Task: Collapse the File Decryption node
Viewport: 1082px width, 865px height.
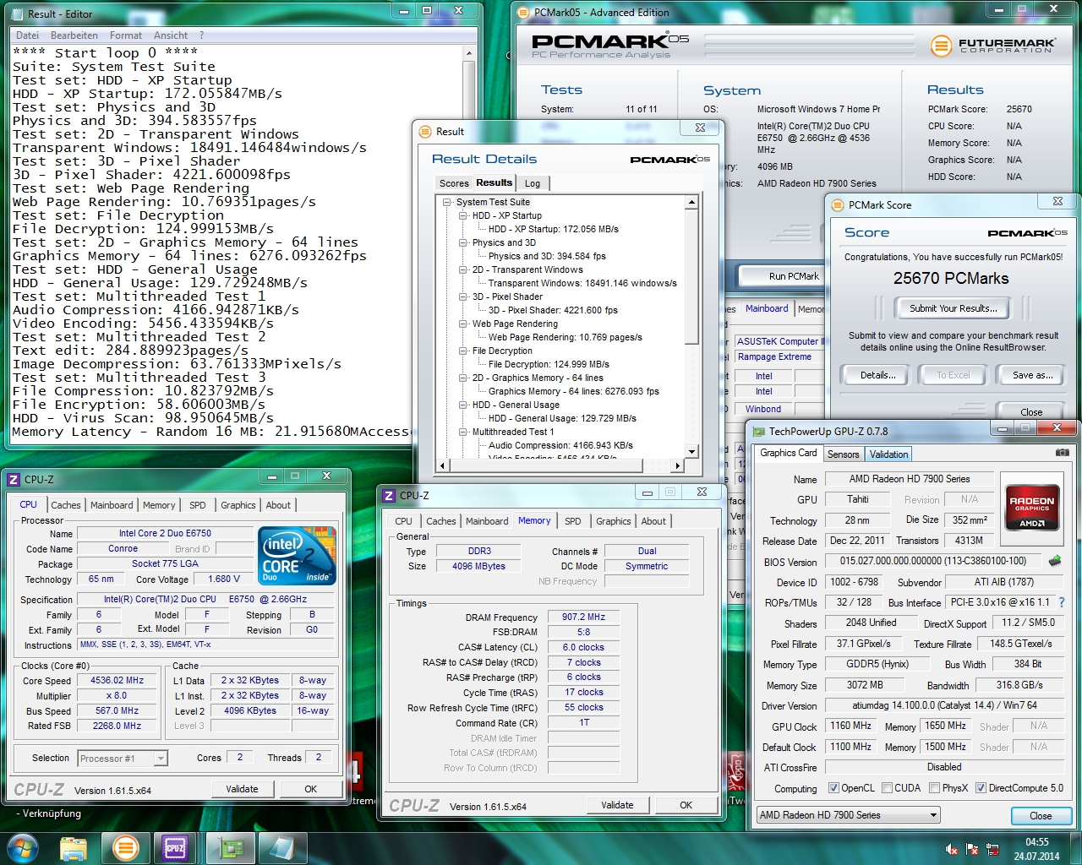Action: 463,351
